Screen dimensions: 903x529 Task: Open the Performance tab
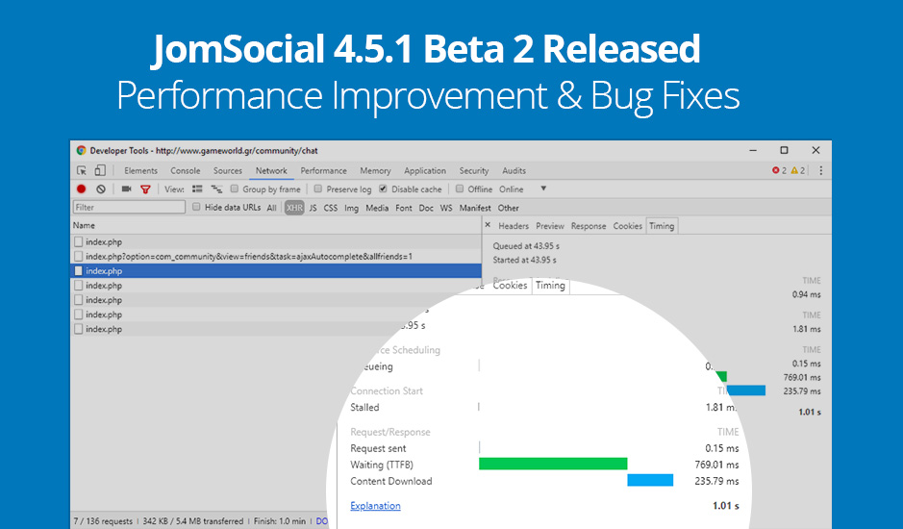(324, 170)
